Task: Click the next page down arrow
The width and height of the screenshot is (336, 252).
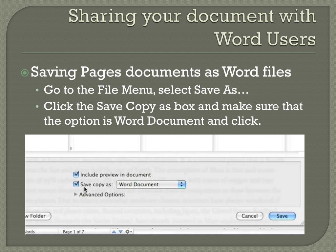Action: (121, 232)
